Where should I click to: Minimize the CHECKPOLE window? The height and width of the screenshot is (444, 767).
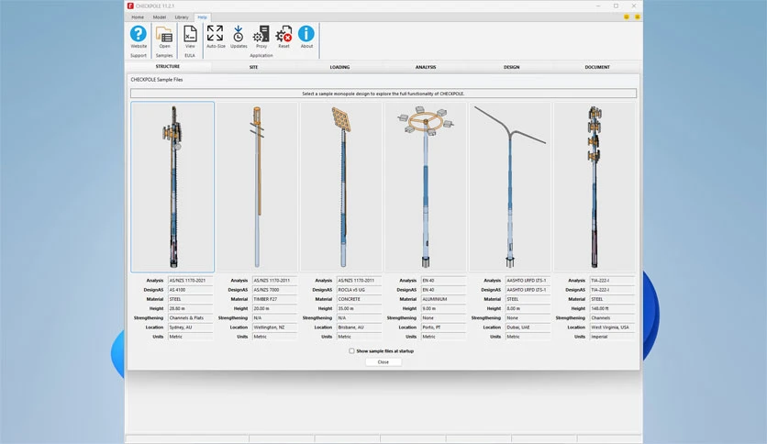point(598,6)
